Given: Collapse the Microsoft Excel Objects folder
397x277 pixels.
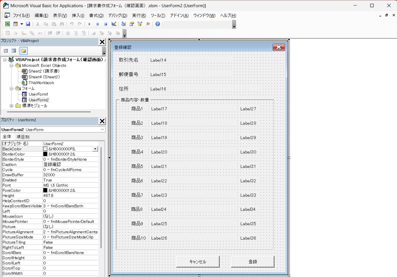Looking at the screenshot, I should tap(12, 66).
